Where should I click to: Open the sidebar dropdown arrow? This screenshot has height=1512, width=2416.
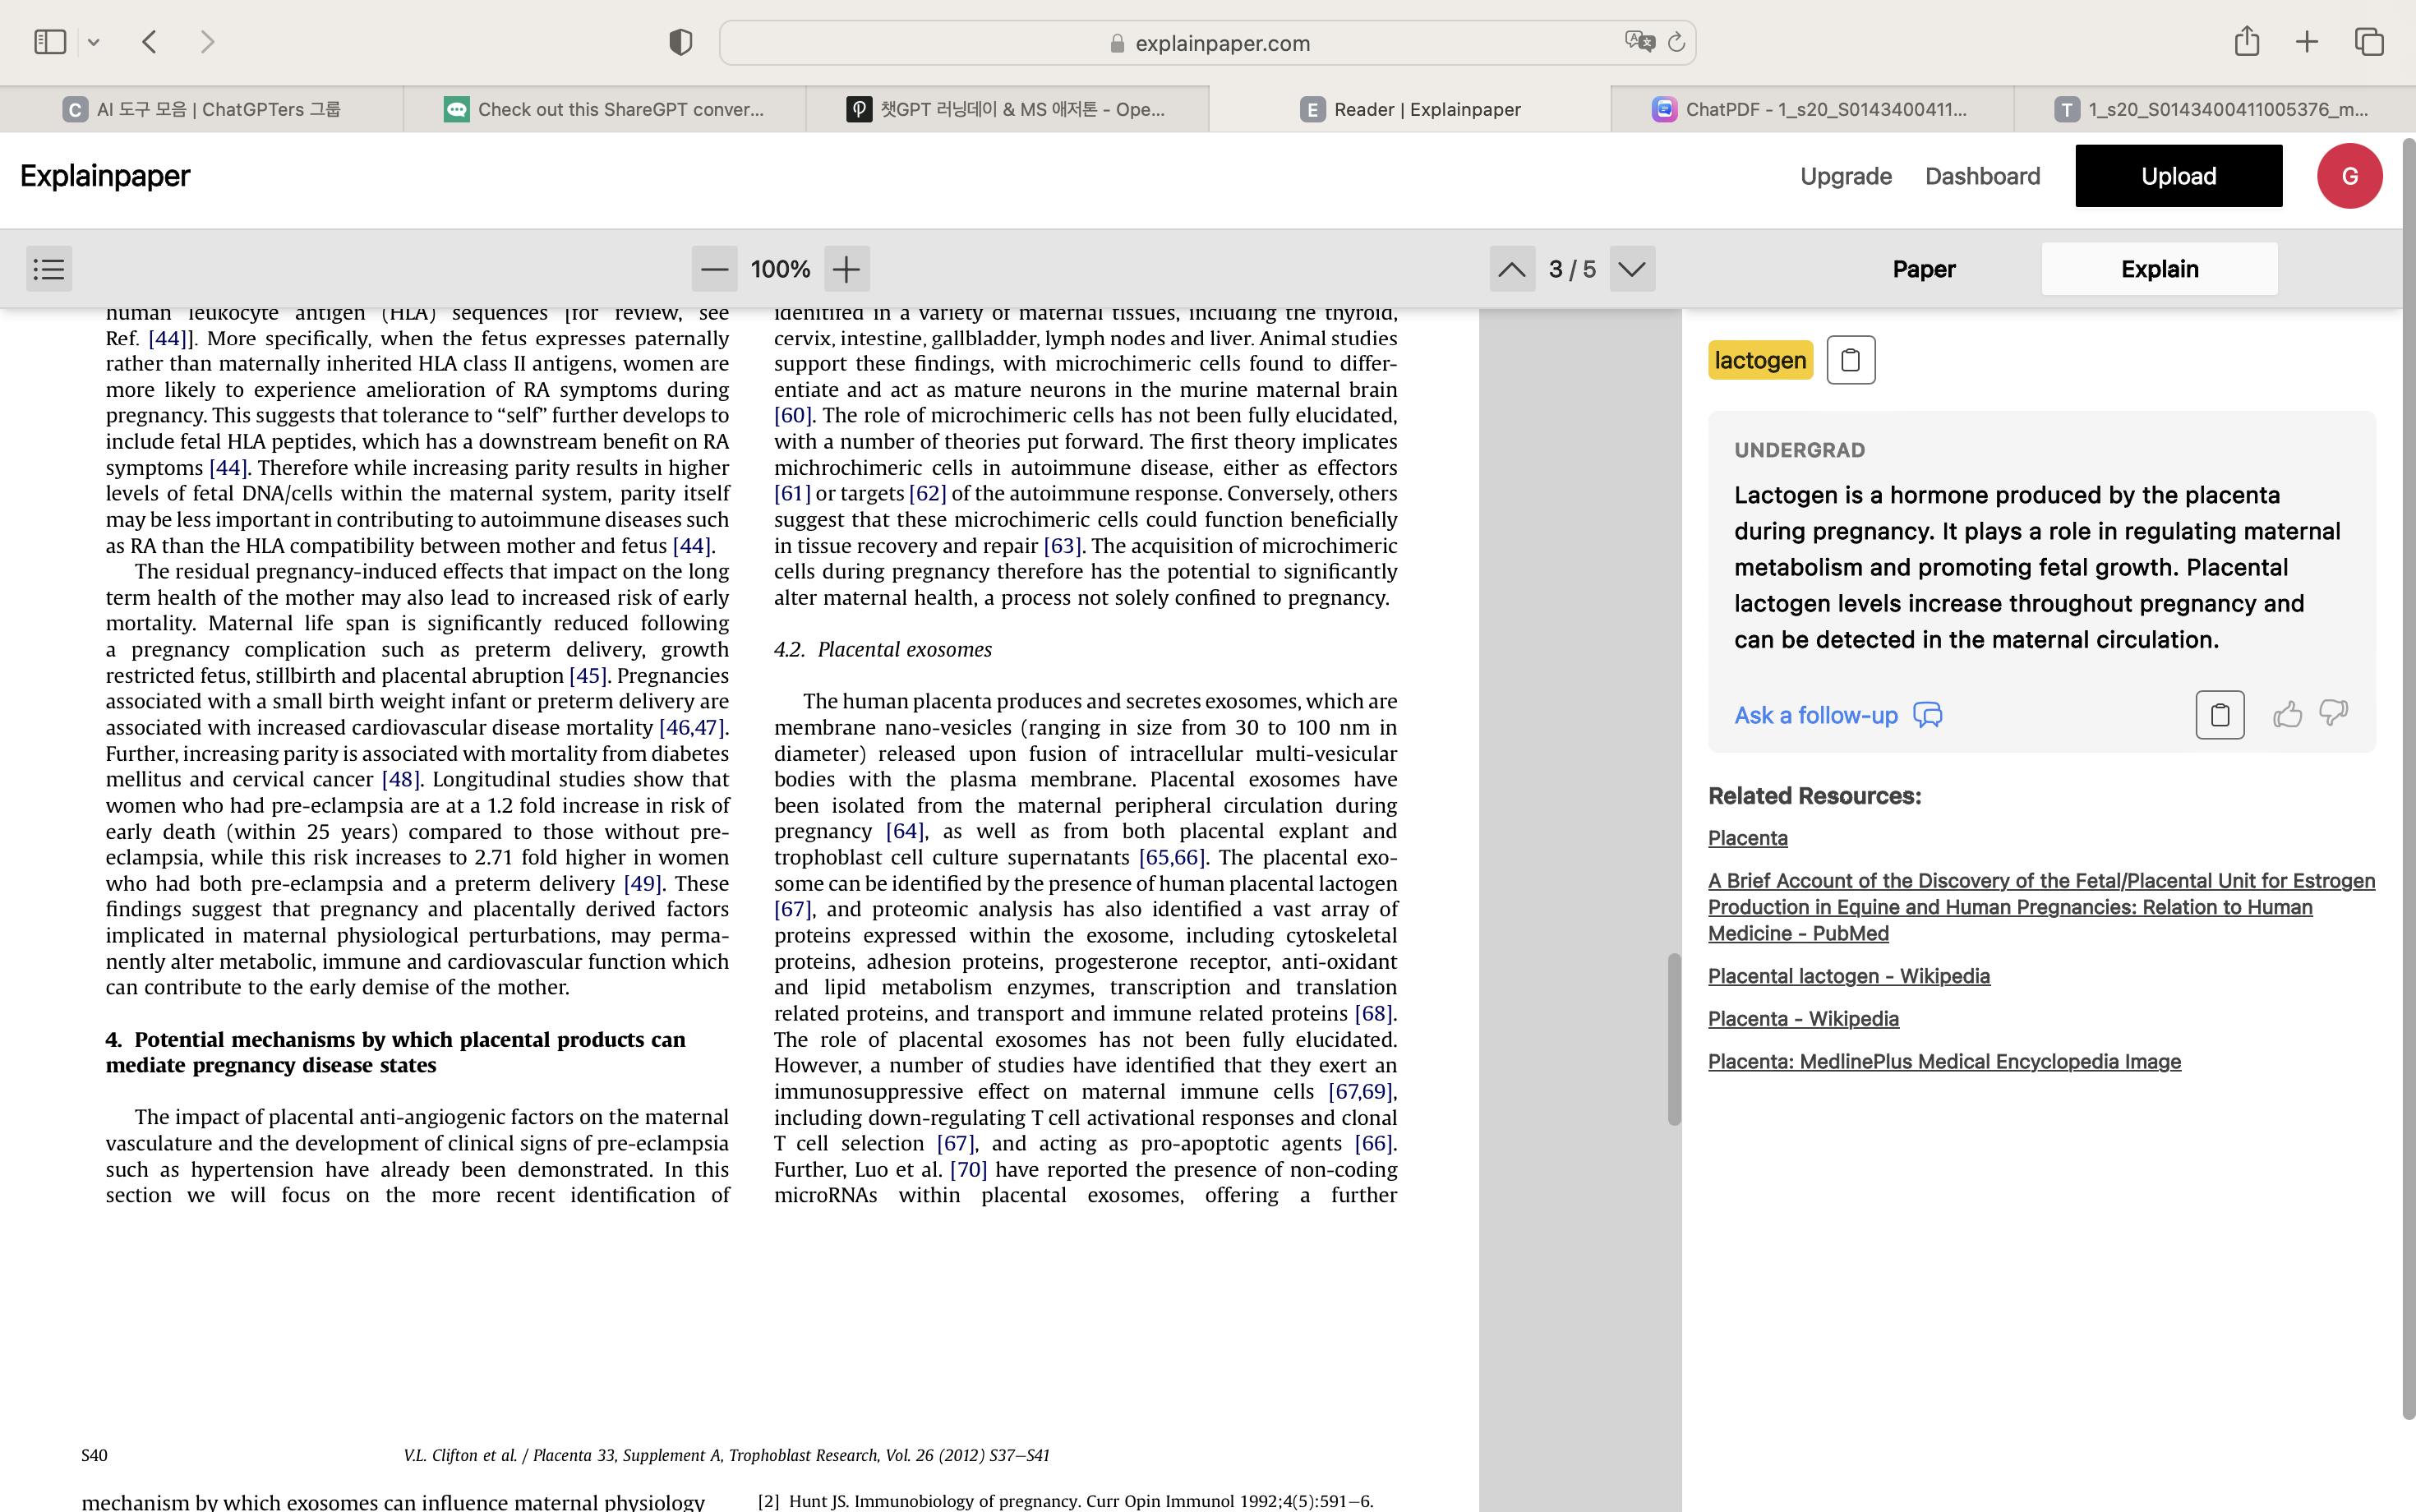[93, 42]
